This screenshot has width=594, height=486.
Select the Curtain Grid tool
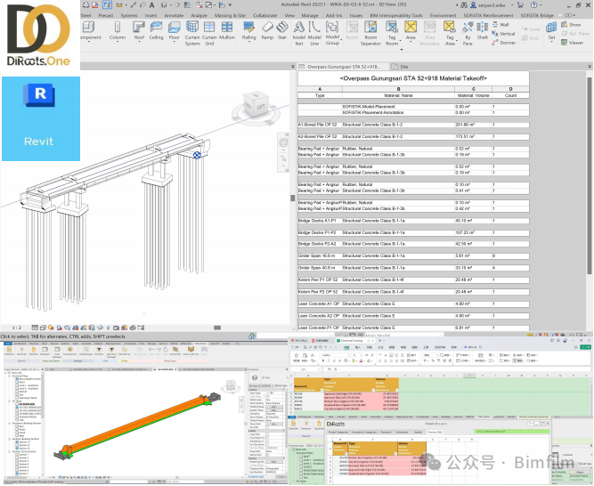(x=209, y=33)
